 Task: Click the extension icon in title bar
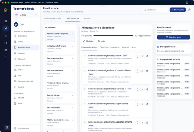187,2
